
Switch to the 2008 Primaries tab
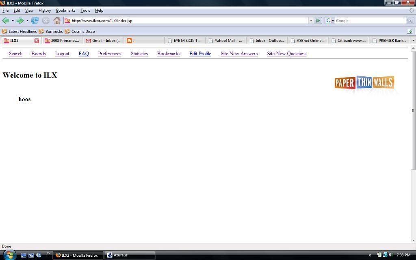point(63,41)
